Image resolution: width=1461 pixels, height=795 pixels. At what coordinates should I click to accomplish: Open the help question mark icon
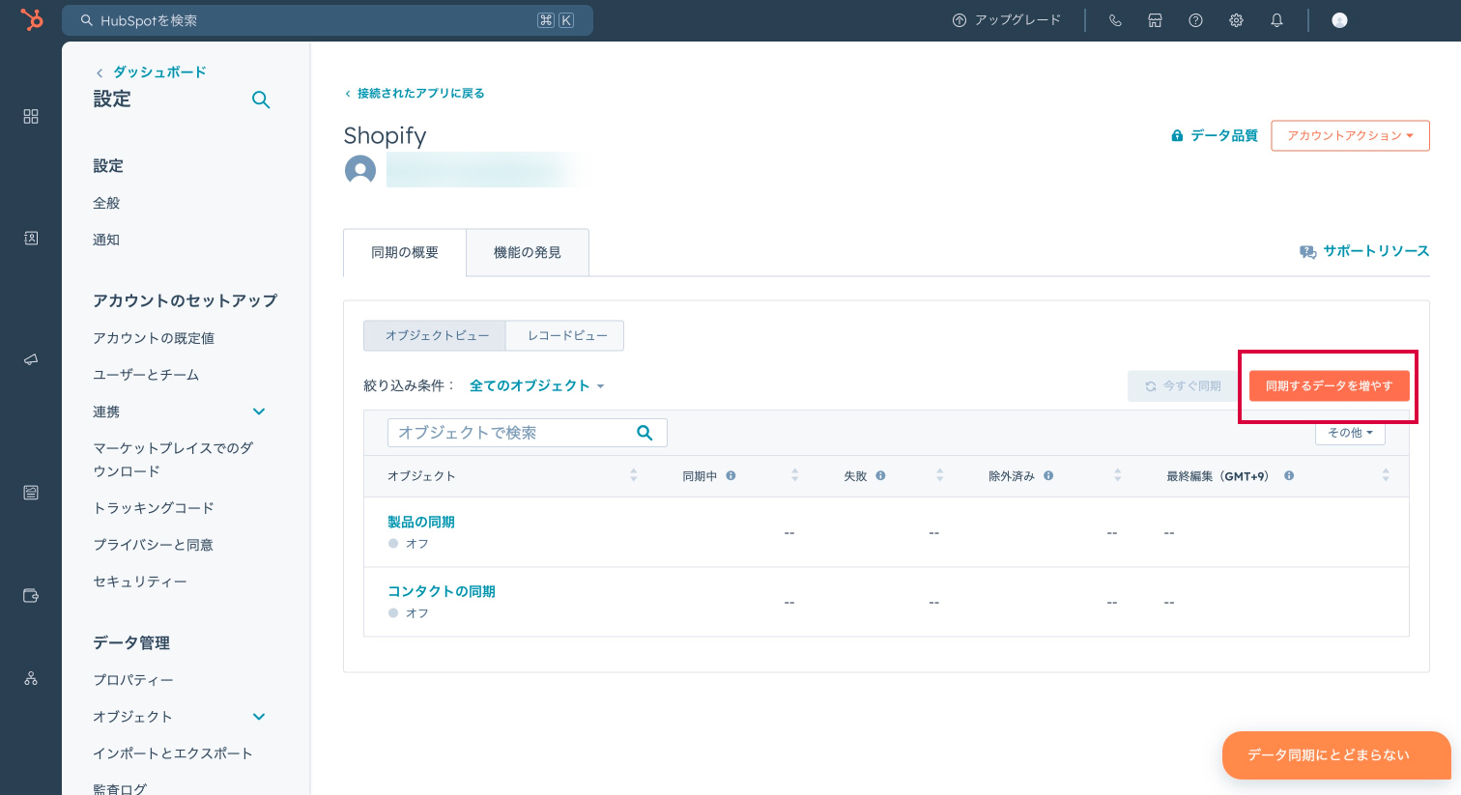(x=1195, y=20)
